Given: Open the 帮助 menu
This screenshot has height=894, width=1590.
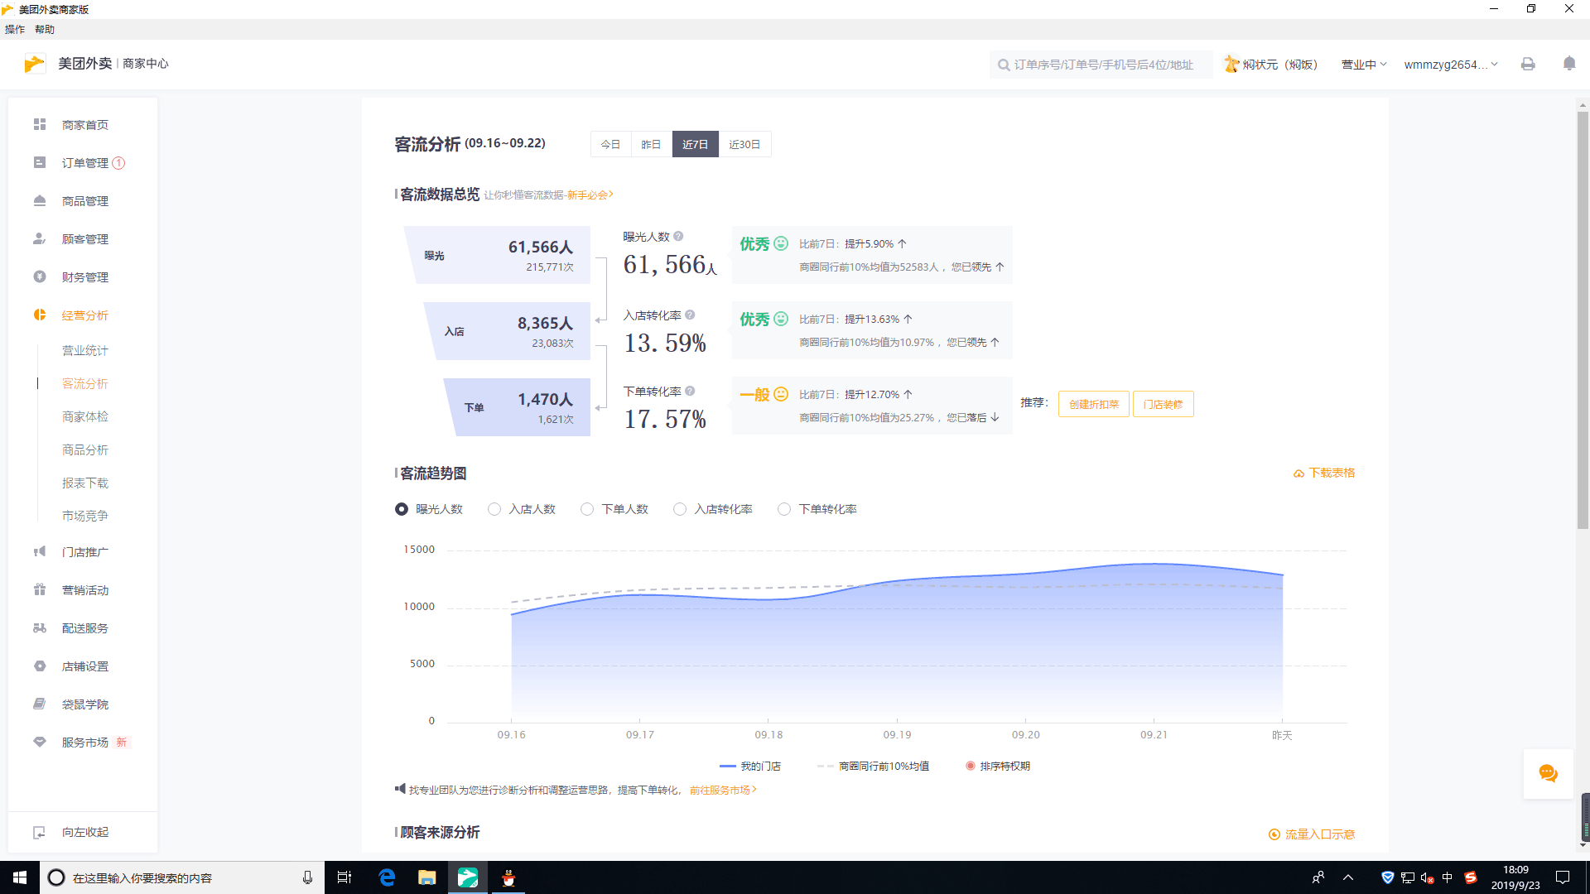Looking at the screenshot, I should [x=45, y=29].
